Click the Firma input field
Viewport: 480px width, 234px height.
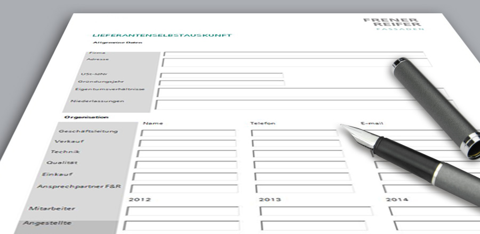pos(294,54)
